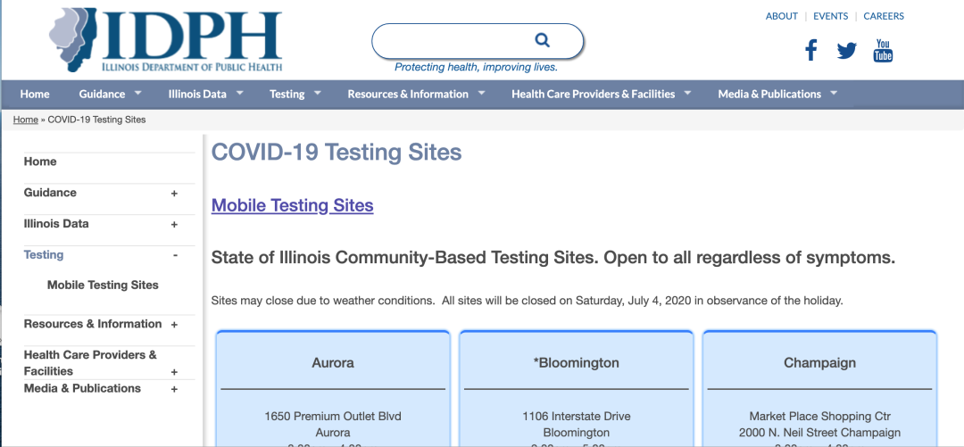Expand Resources & Information plus sign in sidebar
The image size is (964, 447).
click(174, 325)
